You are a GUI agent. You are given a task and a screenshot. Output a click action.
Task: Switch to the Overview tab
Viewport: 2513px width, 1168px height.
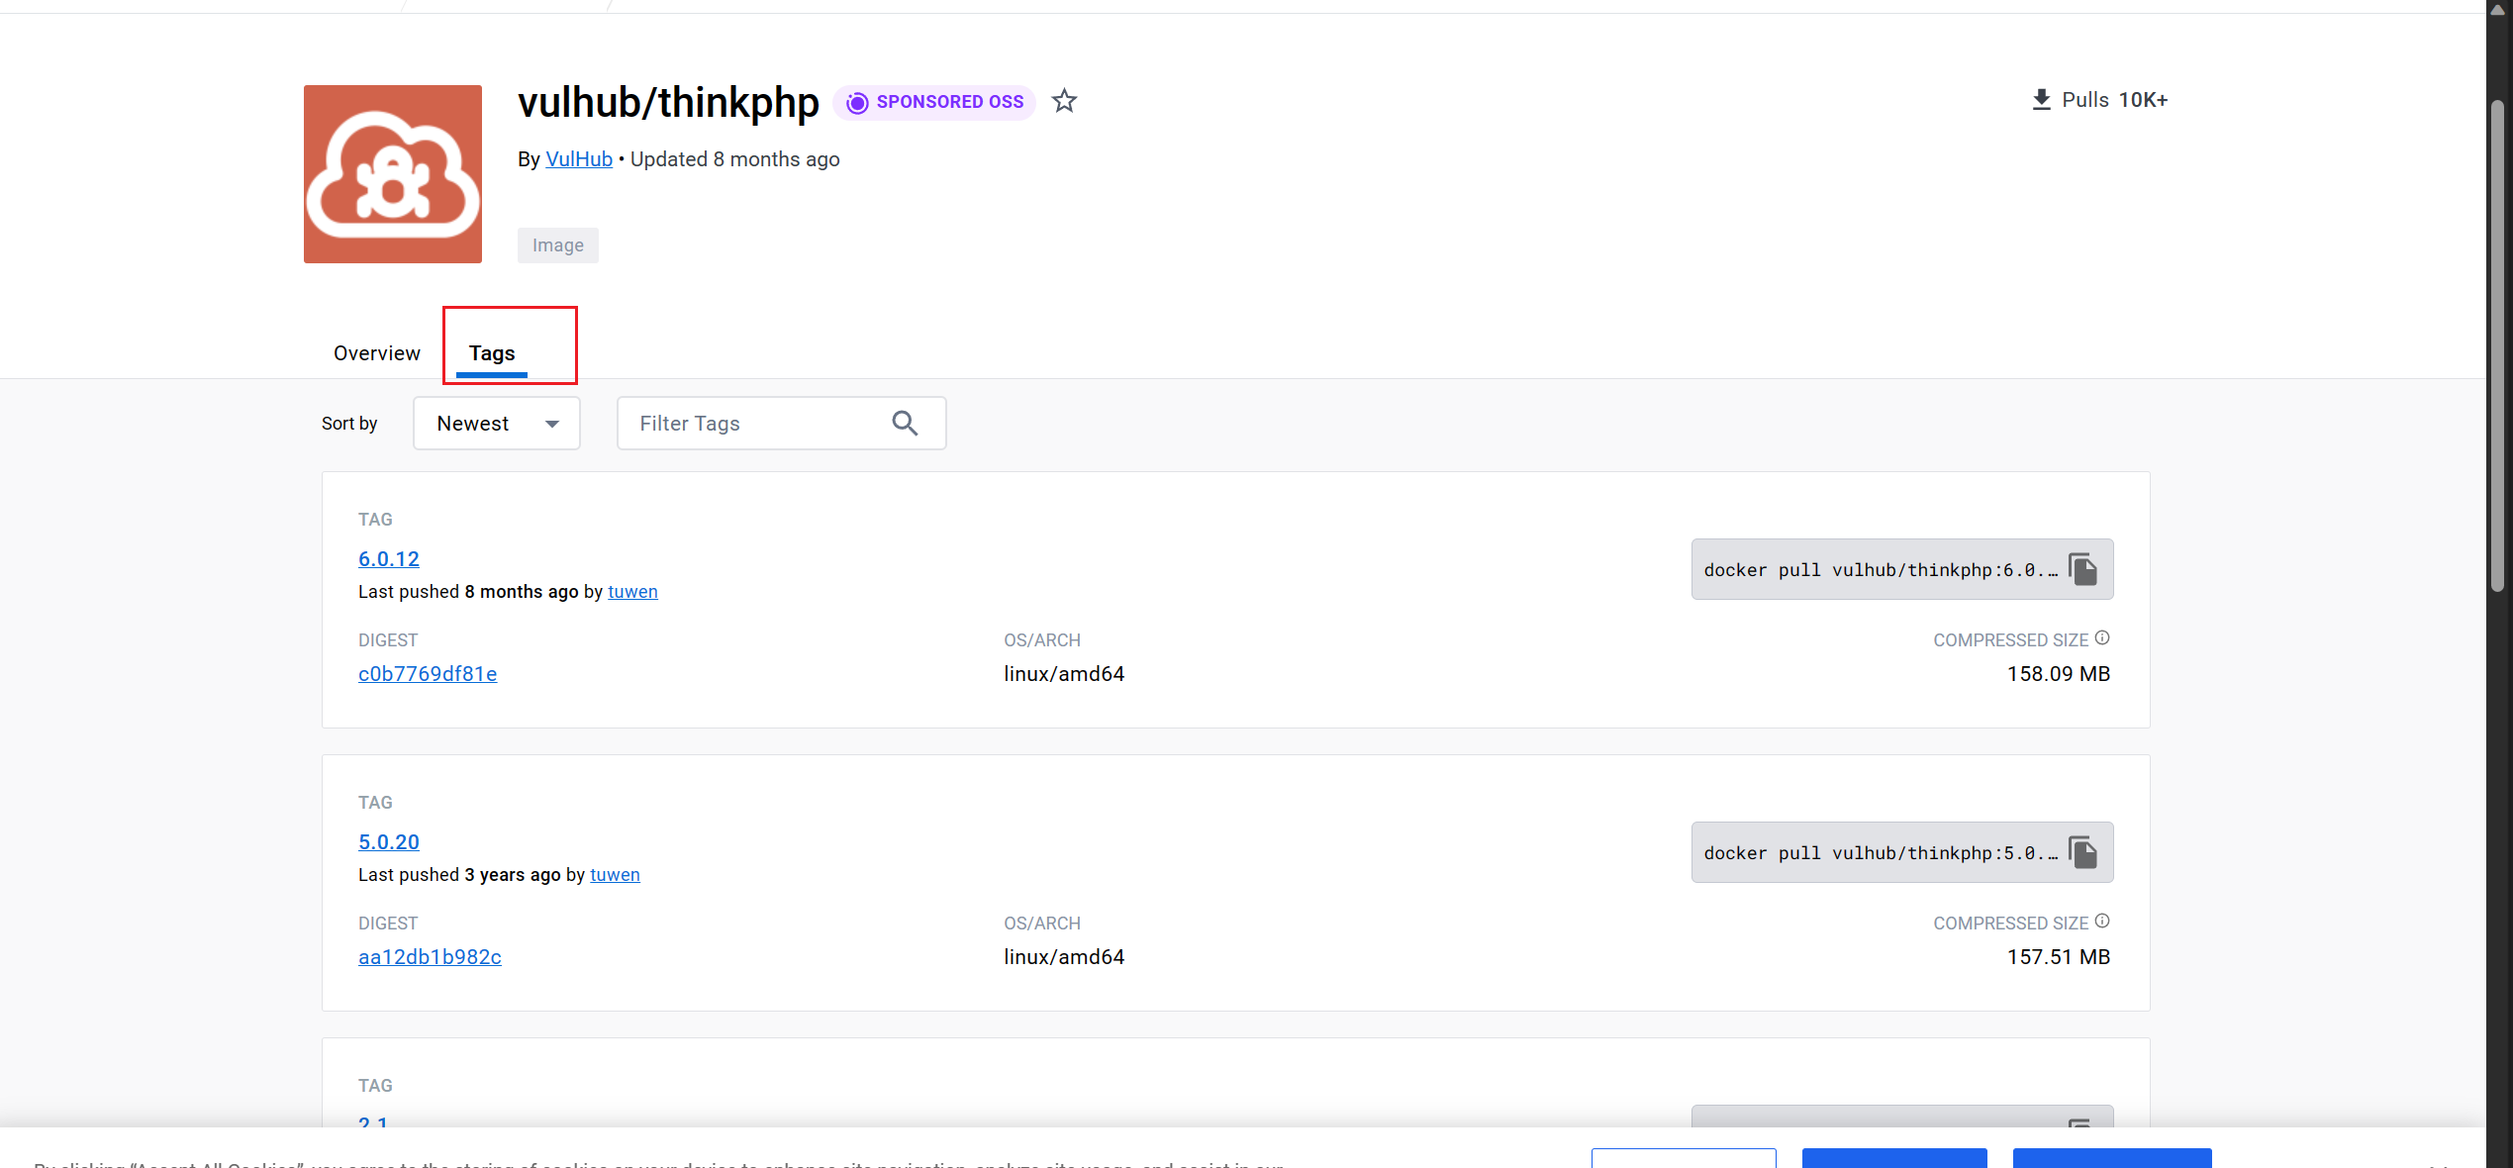pyautogui.click(x=376, y=353)
